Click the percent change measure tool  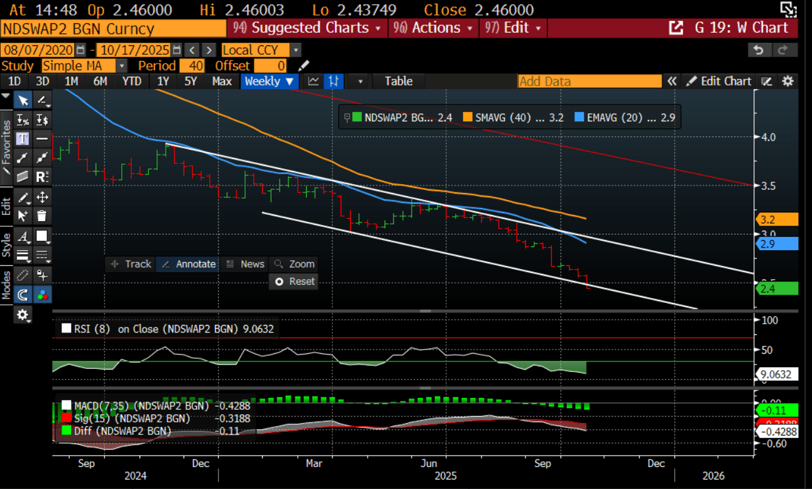click(x=23, y=119)
